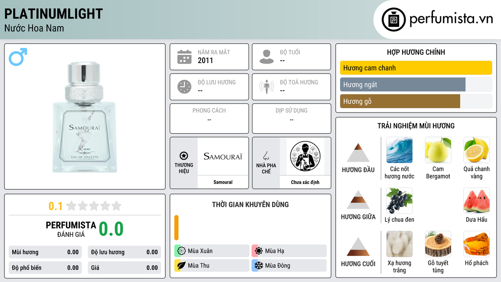The image size is (501, 282).
Task: Open the ocean wave water notes image
Action: (399, 150)
